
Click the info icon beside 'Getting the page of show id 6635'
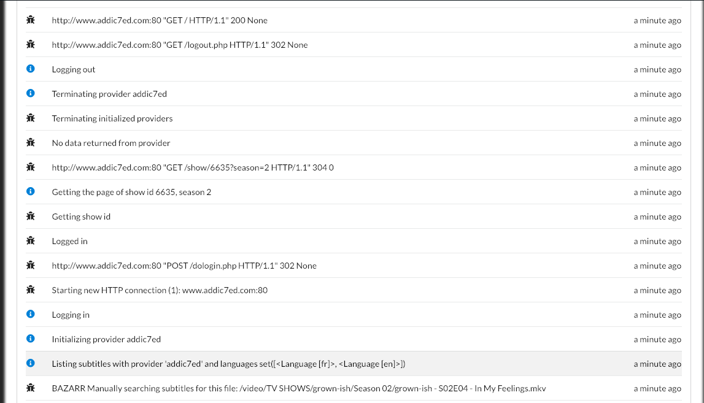[30, 191]
